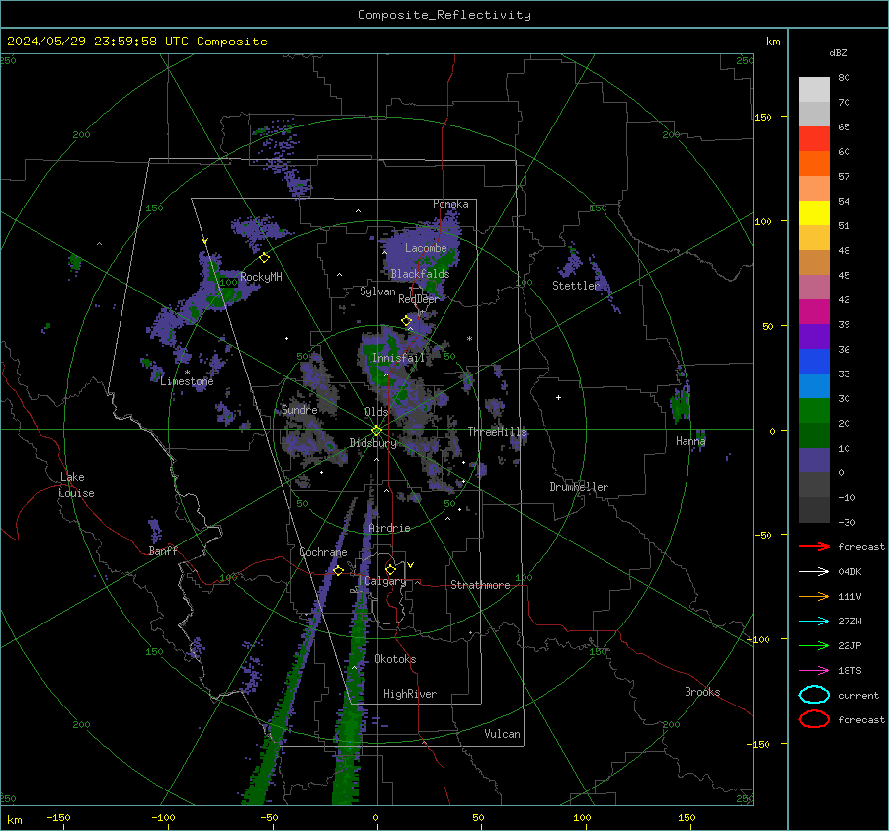The width and height of the screenshot is (889, 831).
Task: Click the yellow diamond marker above Calgary
Action: pyautogui.click(x=390, y=569)
